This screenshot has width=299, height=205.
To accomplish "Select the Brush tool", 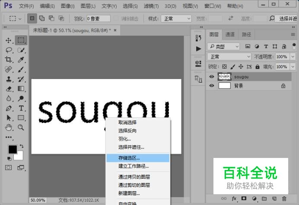I will coord(21,69).
